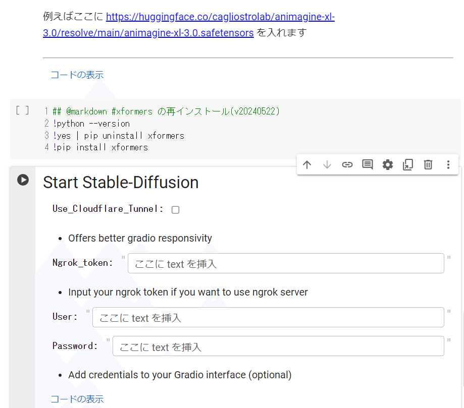Screen dimensions: 464x408
Task: Click the Start Stable-Diffusion heading
Action: coord(121,182)
